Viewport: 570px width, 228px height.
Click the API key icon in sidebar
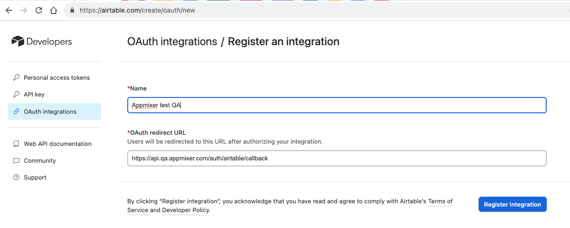tap(16, 94)
